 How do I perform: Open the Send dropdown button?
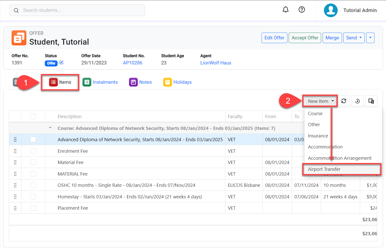(354, 38)
